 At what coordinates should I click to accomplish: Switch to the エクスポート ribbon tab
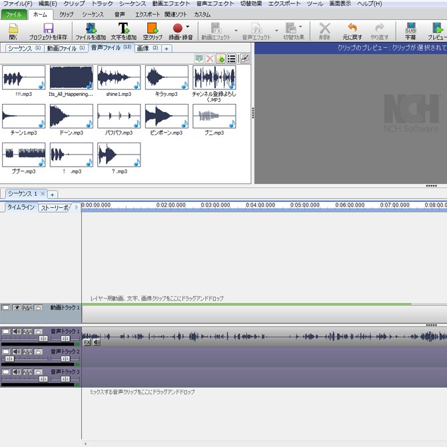tap(147, 15)
